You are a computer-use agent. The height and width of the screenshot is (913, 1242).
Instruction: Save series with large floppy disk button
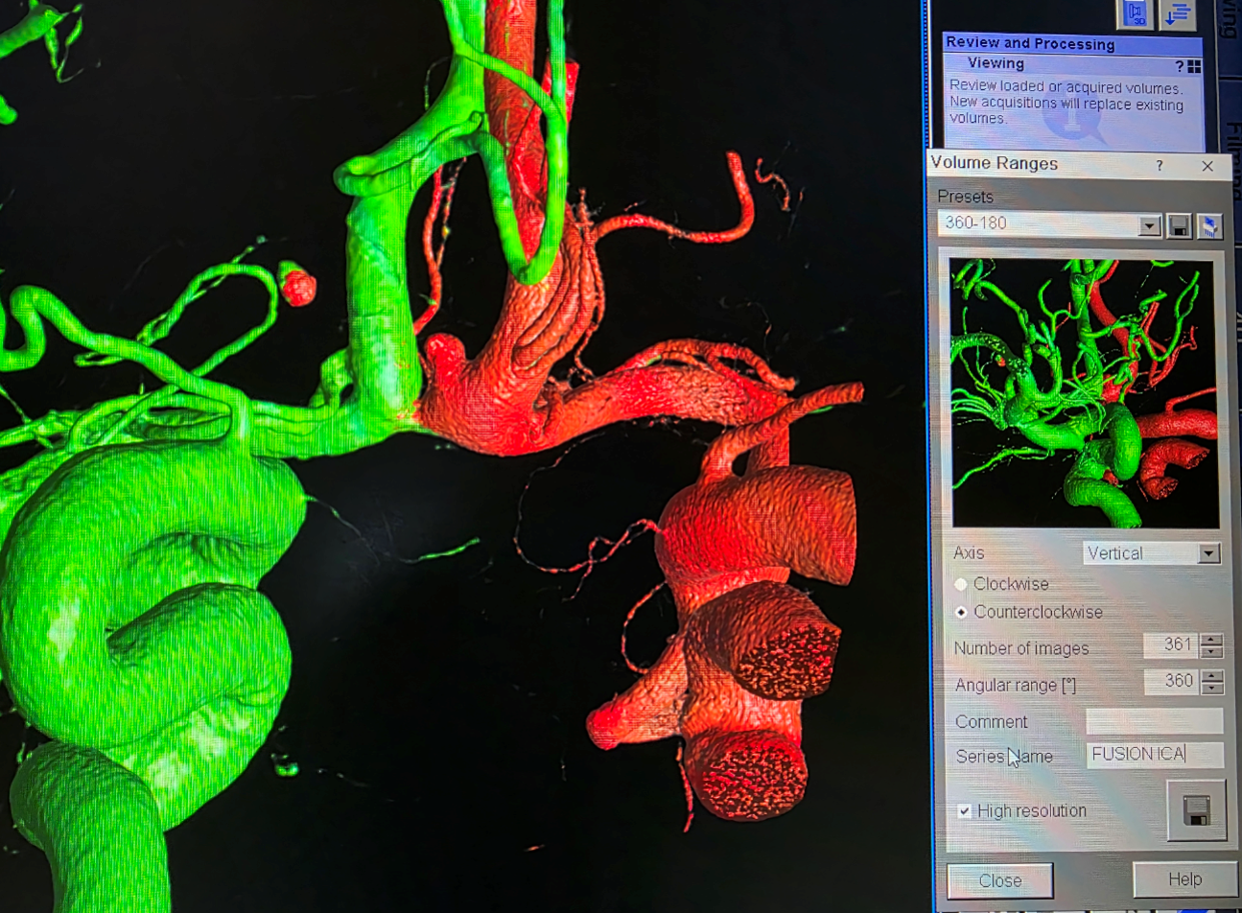[1195, 810]
